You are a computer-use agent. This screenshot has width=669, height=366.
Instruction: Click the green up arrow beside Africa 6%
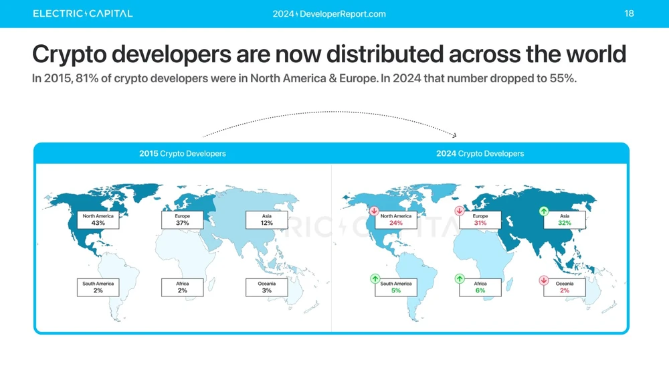(x=459, y=278)
